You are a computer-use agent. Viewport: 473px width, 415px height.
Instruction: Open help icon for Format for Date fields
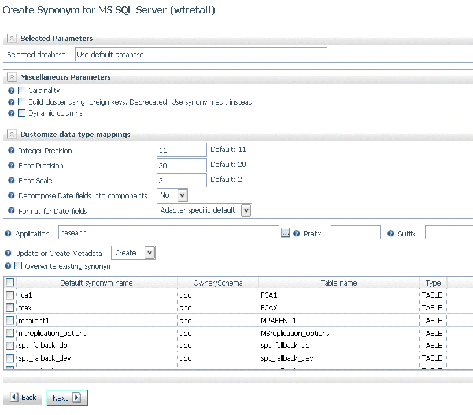(x=11, y=210)
